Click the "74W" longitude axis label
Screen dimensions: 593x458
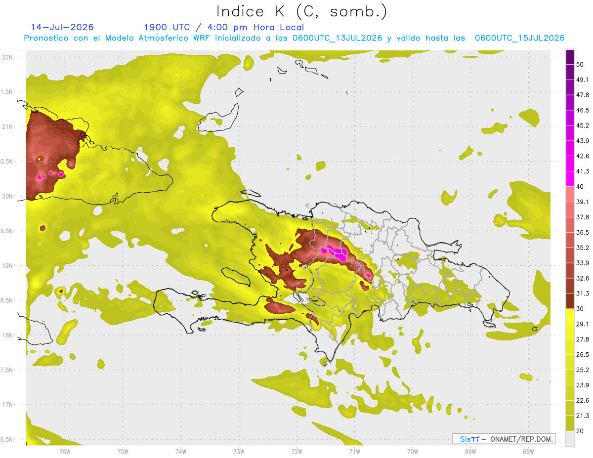click(181, 451)
